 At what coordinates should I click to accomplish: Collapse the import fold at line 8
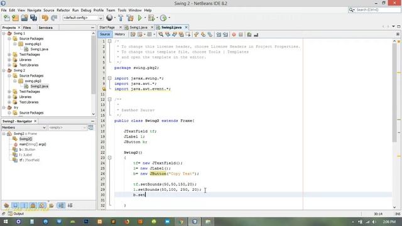109,78
